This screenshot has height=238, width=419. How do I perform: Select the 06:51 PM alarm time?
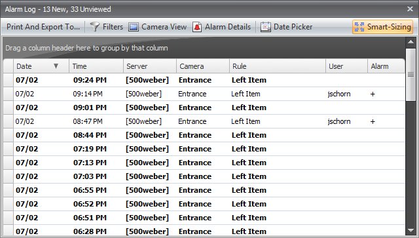tap(90, 218)
